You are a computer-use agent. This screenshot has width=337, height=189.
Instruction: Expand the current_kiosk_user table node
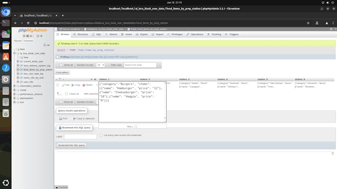(18, 61)
